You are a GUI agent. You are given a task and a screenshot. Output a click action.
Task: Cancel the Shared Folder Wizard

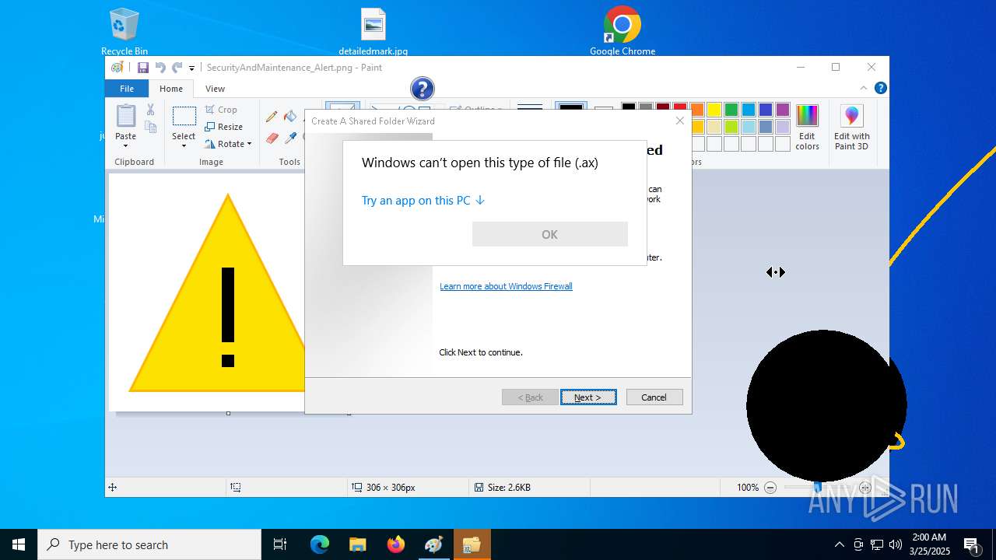click(x=654, y=397)
